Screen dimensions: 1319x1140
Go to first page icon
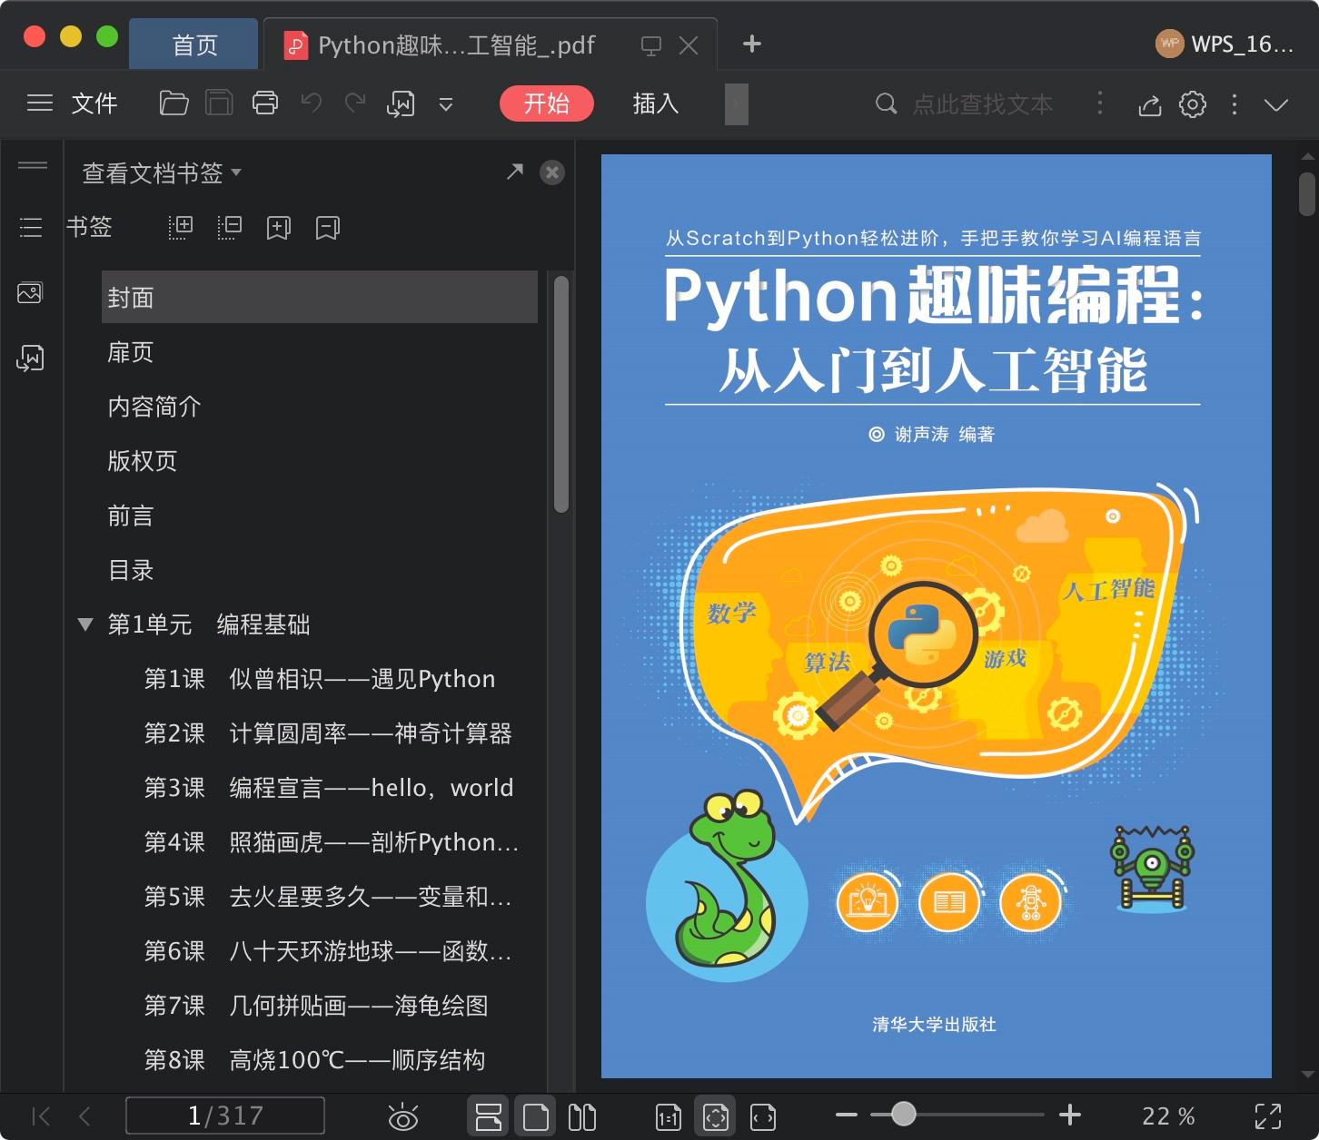(41, 1115)
